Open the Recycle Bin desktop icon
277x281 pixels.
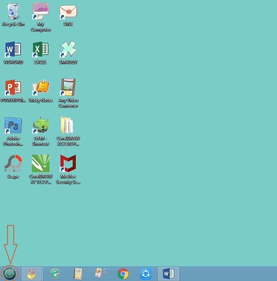point(13,11)
